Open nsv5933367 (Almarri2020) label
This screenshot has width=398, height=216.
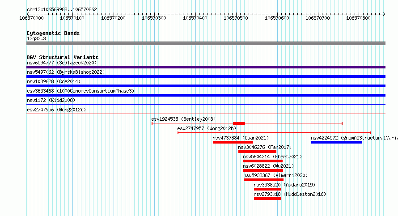point(275,175)
